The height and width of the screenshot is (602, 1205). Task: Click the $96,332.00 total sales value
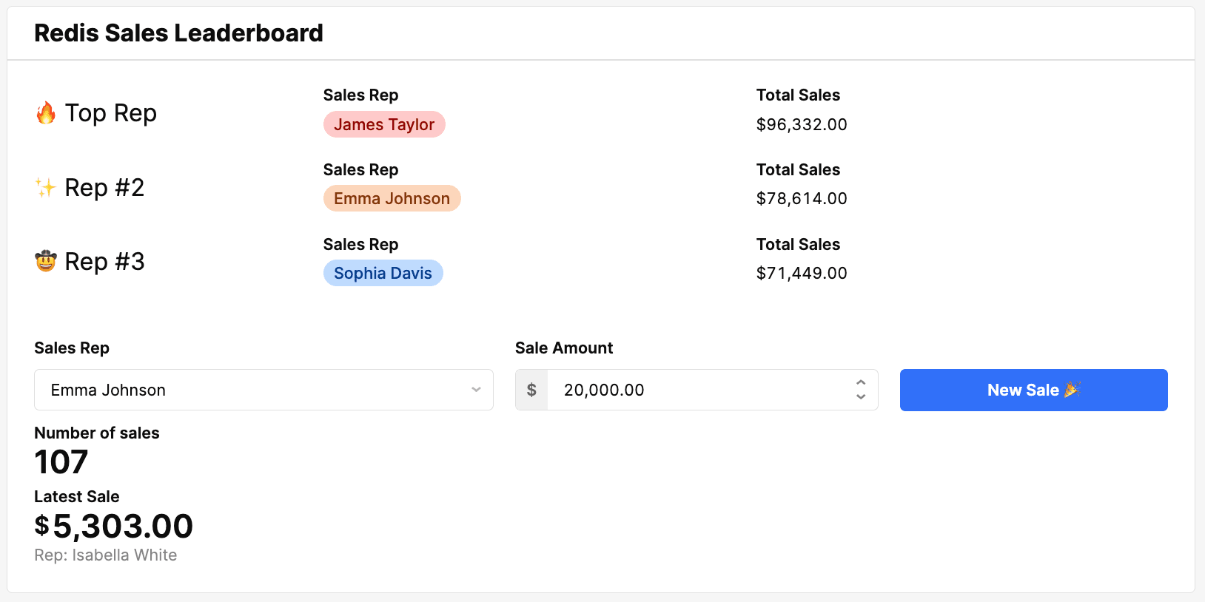click(802, 124)
